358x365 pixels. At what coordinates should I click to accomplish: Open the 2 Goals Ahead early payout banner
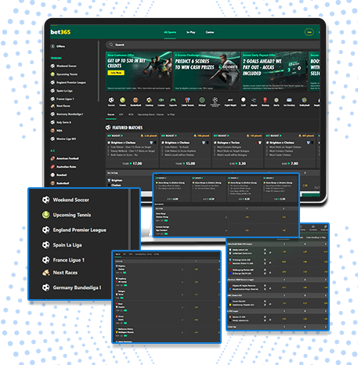(274, 71)
